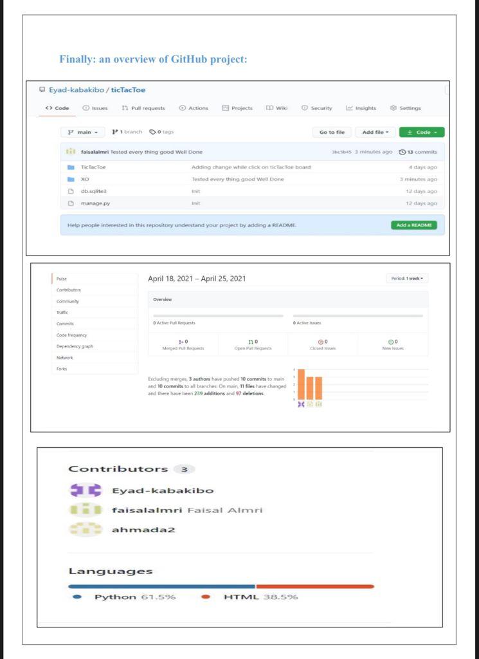Open the Add file dropdown

click(x=375, y=132)
